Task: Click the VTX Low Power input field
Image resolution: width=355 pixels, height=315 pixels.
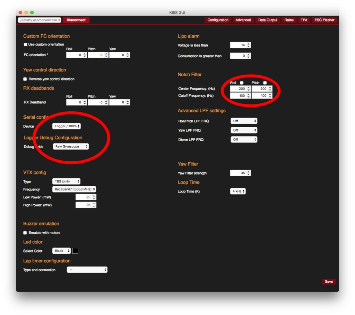Action: (x=83, y=197)
